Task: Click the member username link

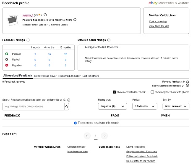Action: point(28,15)
